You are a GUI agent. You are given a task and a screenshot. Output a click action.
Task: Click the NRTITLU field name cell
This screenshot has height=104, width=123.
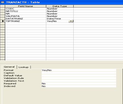pos(25,11)
